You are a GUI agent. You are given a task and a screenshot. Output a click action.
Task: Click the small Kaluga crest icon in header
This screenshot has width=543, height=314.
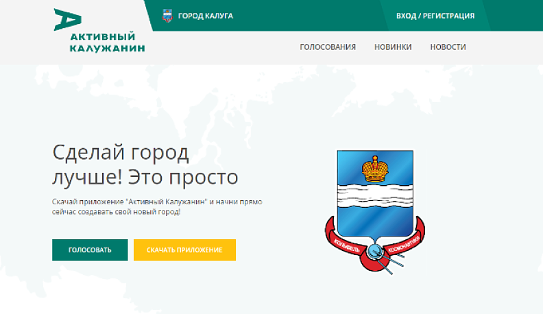[x=167, y=16]
